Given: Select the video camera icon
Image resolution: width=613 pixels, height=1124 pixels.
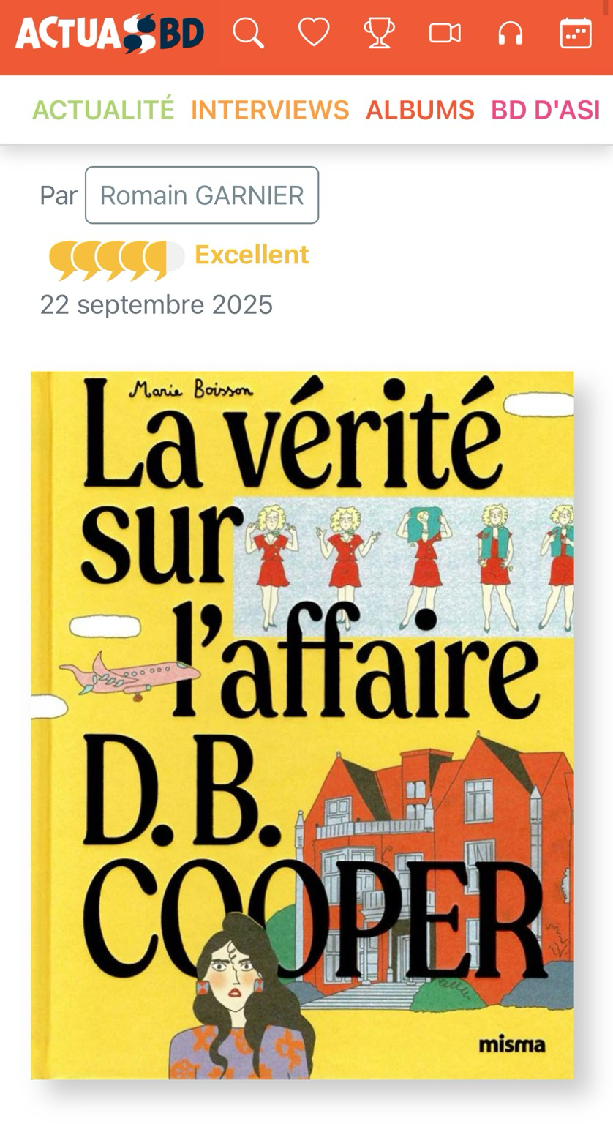Looking at the screenshot, I should coord(445,33).
